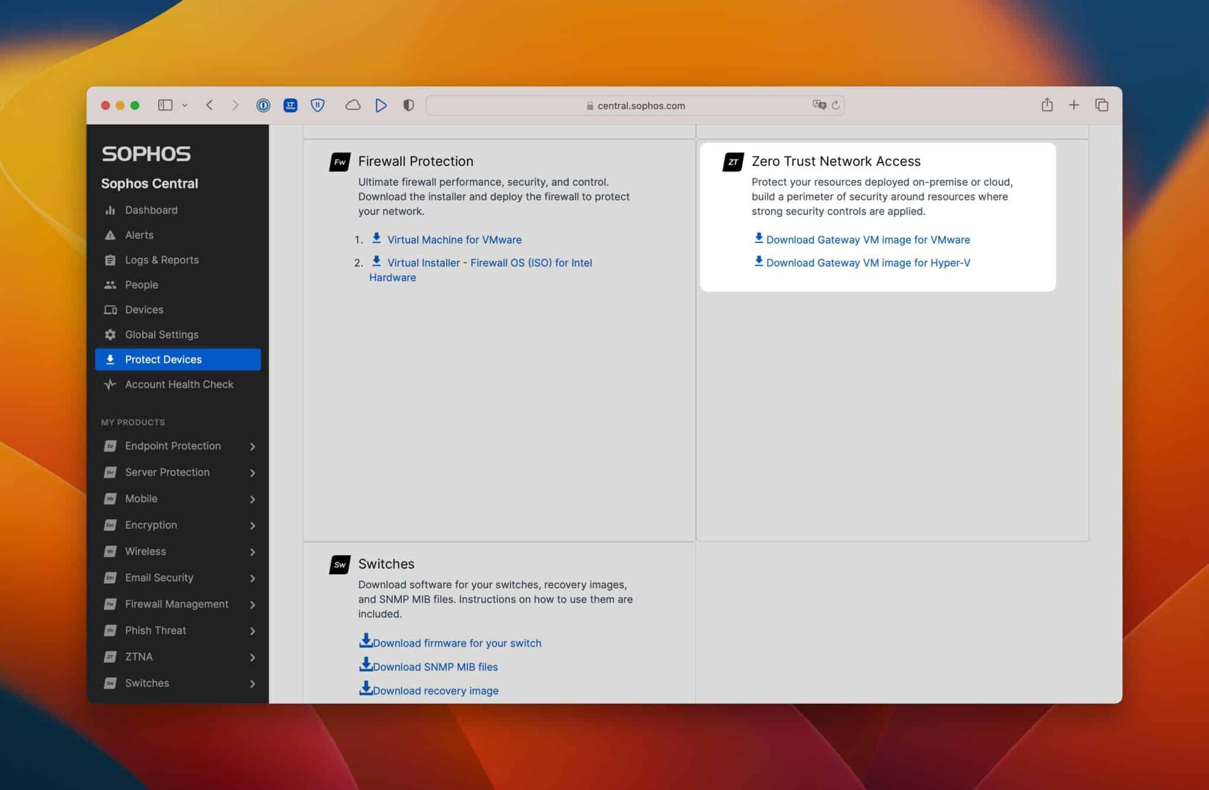Expand the Email Security submenu chevron
This screenshot has width=1209, height=790.
[253, 578]
